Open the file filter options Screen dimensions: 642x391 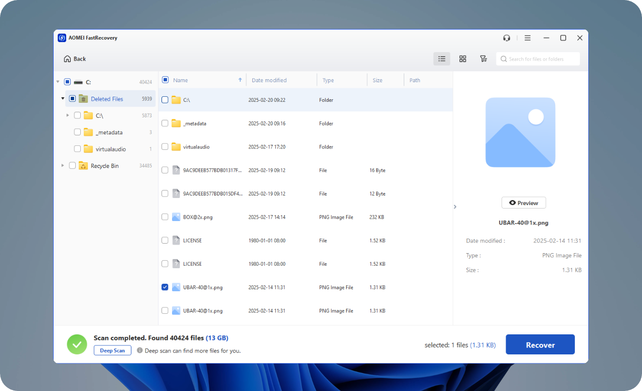click(484, 59)
